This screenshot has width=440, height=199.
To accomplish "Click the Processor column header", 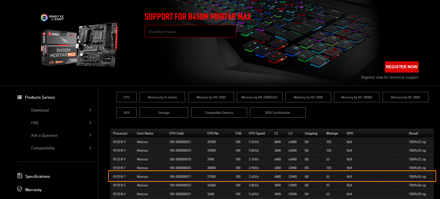I will (120, 133).
